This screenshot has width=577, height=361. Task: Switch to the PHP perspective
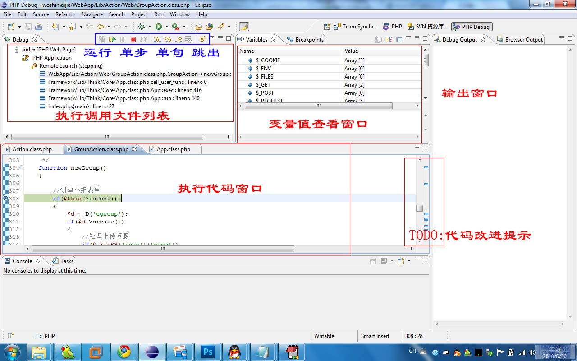click(393, 27)
